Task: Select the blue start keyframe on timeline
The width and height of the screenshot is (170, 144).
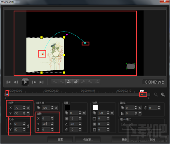Action: click(x=7, y=94)
